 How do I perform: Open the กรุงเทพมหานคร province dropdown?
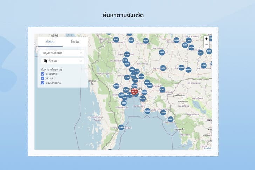[x=63, y=53]
